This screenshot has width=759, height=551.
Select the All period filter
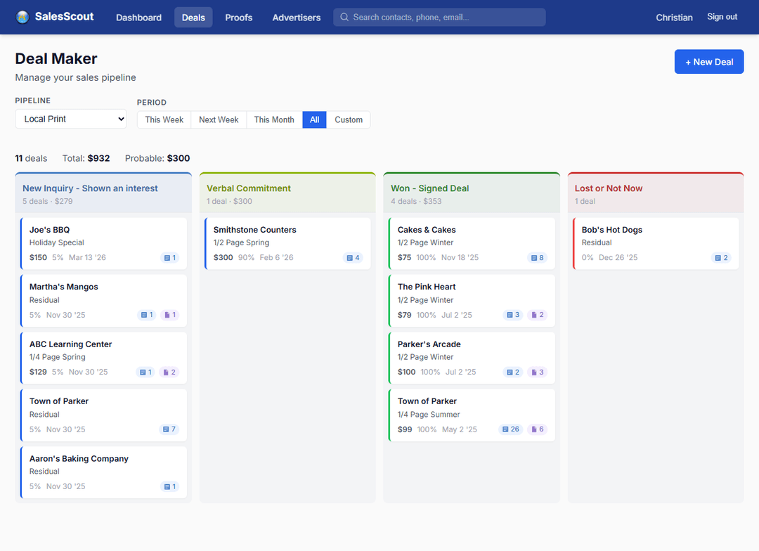[x=315, y=119]
